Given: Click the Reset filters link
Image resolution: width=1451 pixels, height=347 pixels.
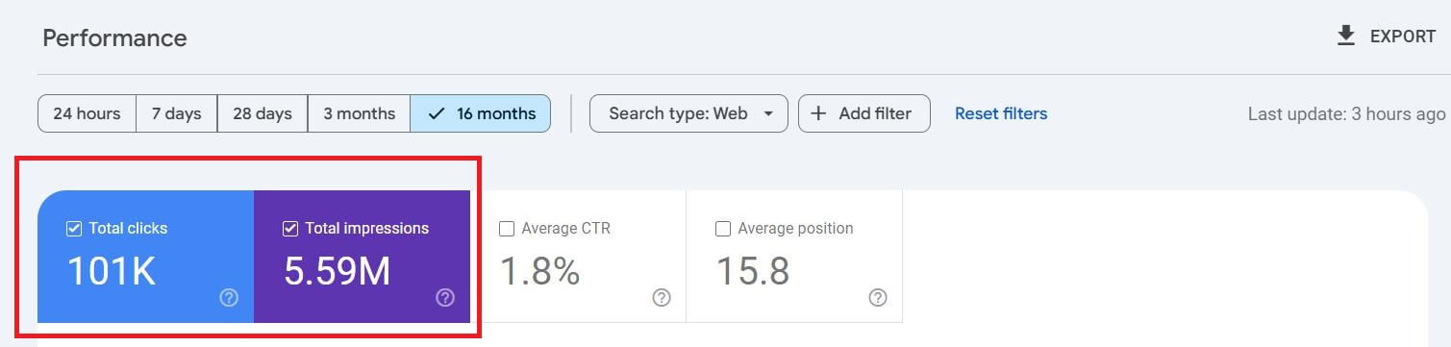Looking at the screenshot, I should (x=1001, y=113).
